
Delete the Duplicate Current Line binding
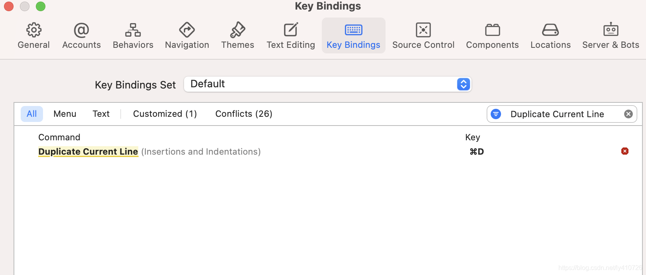625,151
